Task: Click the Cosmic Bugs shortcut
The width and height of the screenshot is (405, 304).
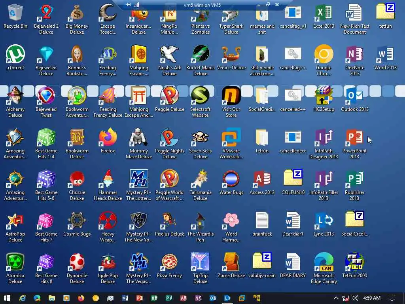Action: [77, 224]
